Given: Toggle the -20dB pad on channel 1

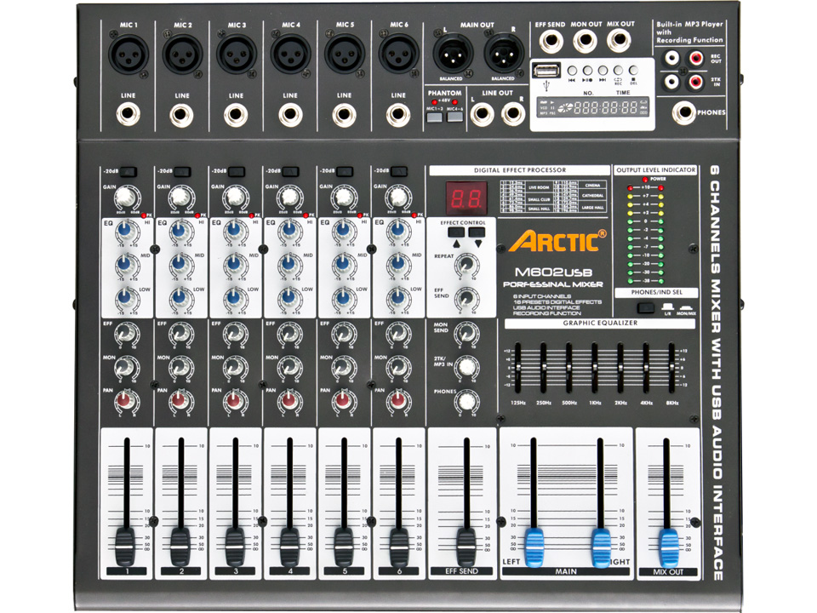Looking at the screenshot, I should (x=129, y=171).
